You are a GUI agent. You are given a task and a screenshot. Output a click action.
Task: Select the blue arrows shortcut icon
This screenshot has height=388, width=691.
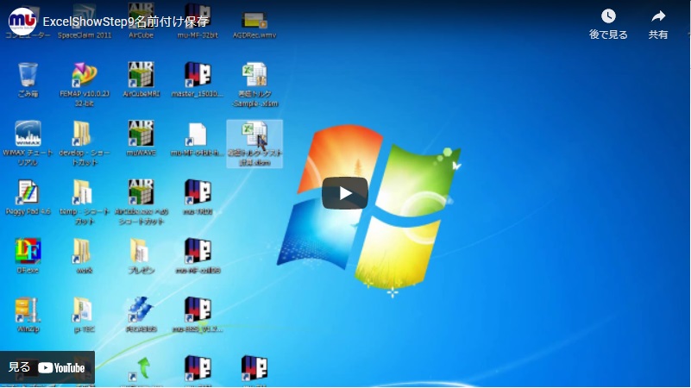(x=141, y=315)
